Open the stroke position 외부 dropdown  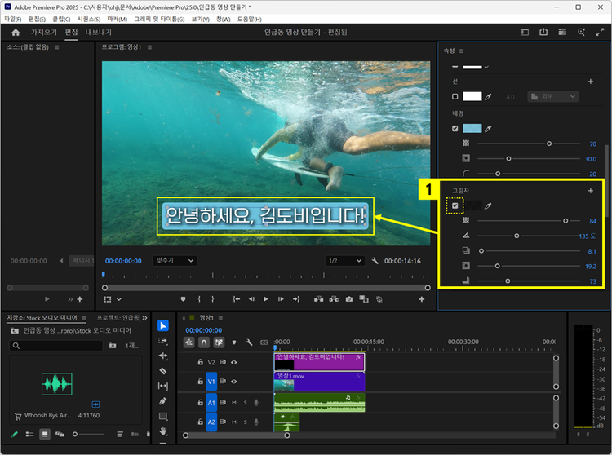pyautogui.click(x=553, y=96)
